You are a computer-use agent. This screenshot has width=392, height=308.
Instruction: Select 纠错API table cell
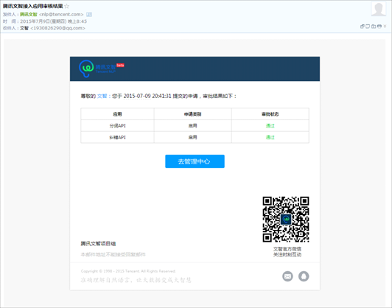(117, 137)
